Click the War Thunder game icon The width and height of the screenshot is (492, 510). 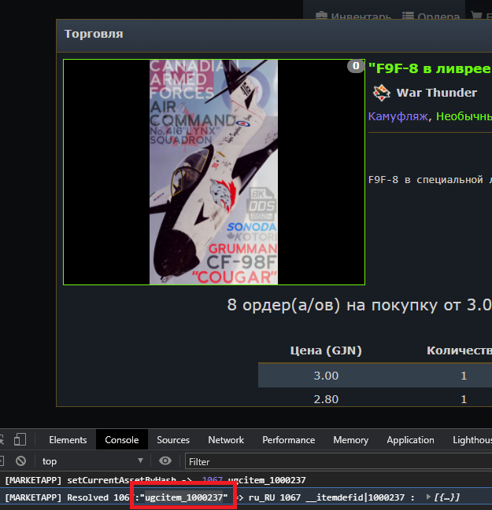pos(382,93)
